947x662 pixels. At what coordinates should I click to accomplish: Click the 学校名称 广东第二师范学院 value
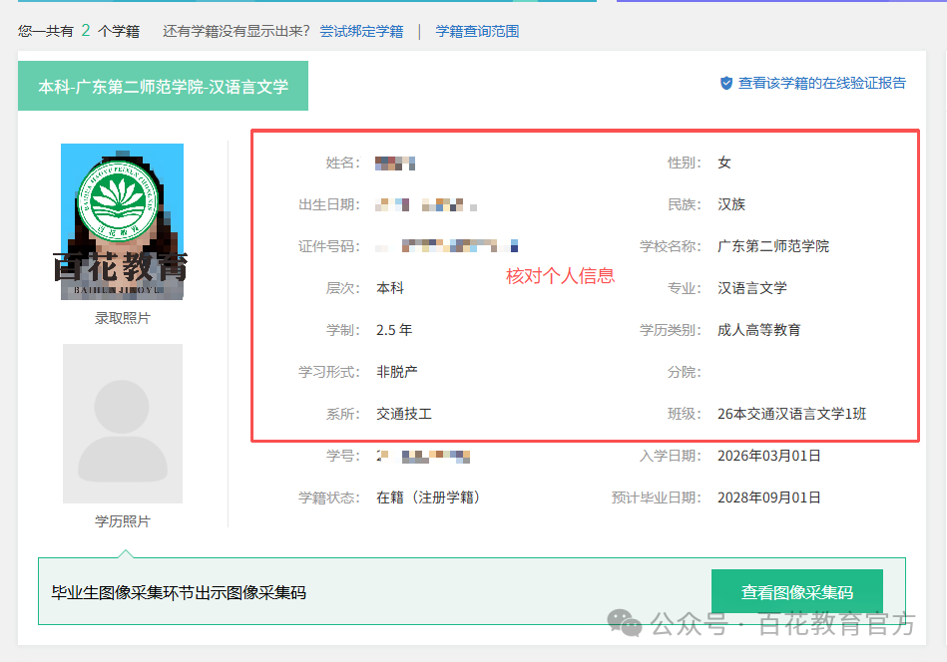point(773,246)
